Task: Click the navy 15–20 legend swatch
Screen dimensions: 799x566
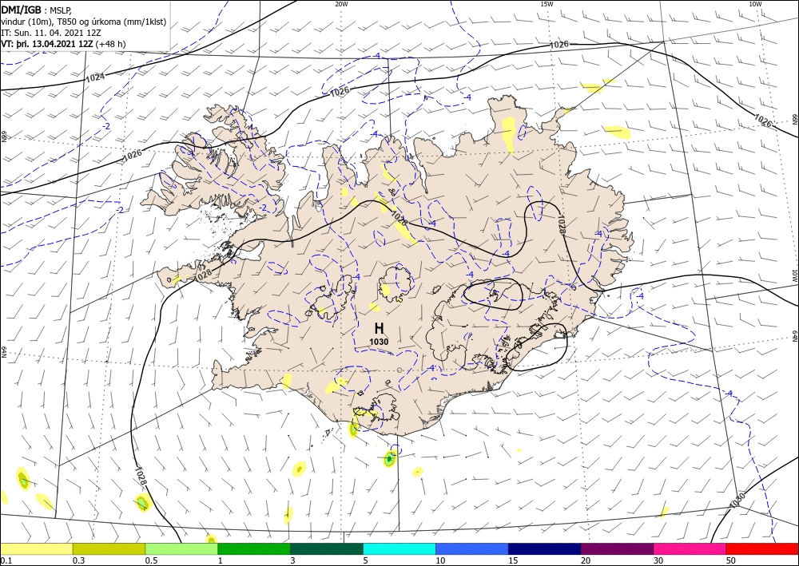Action: tap(545, 548)
